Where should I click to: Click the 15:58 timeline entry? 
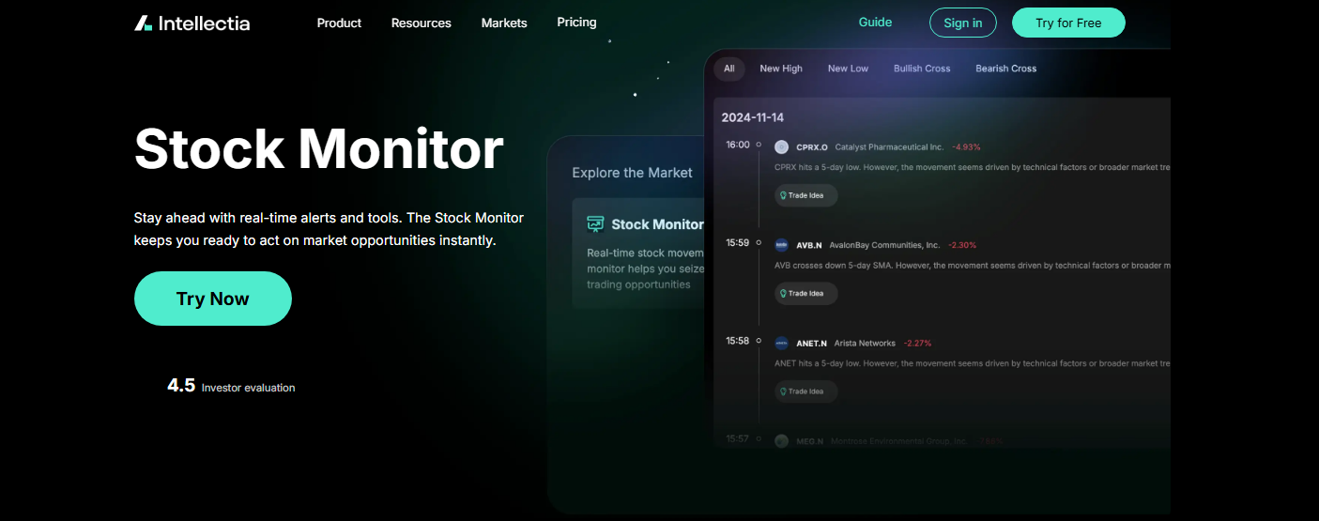click(737, 341)
